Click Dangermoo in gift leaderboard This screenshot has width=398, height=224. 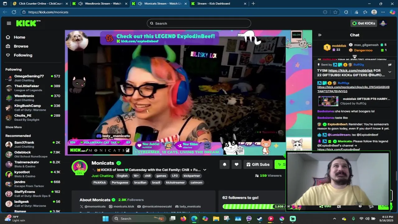pos(363,50)
